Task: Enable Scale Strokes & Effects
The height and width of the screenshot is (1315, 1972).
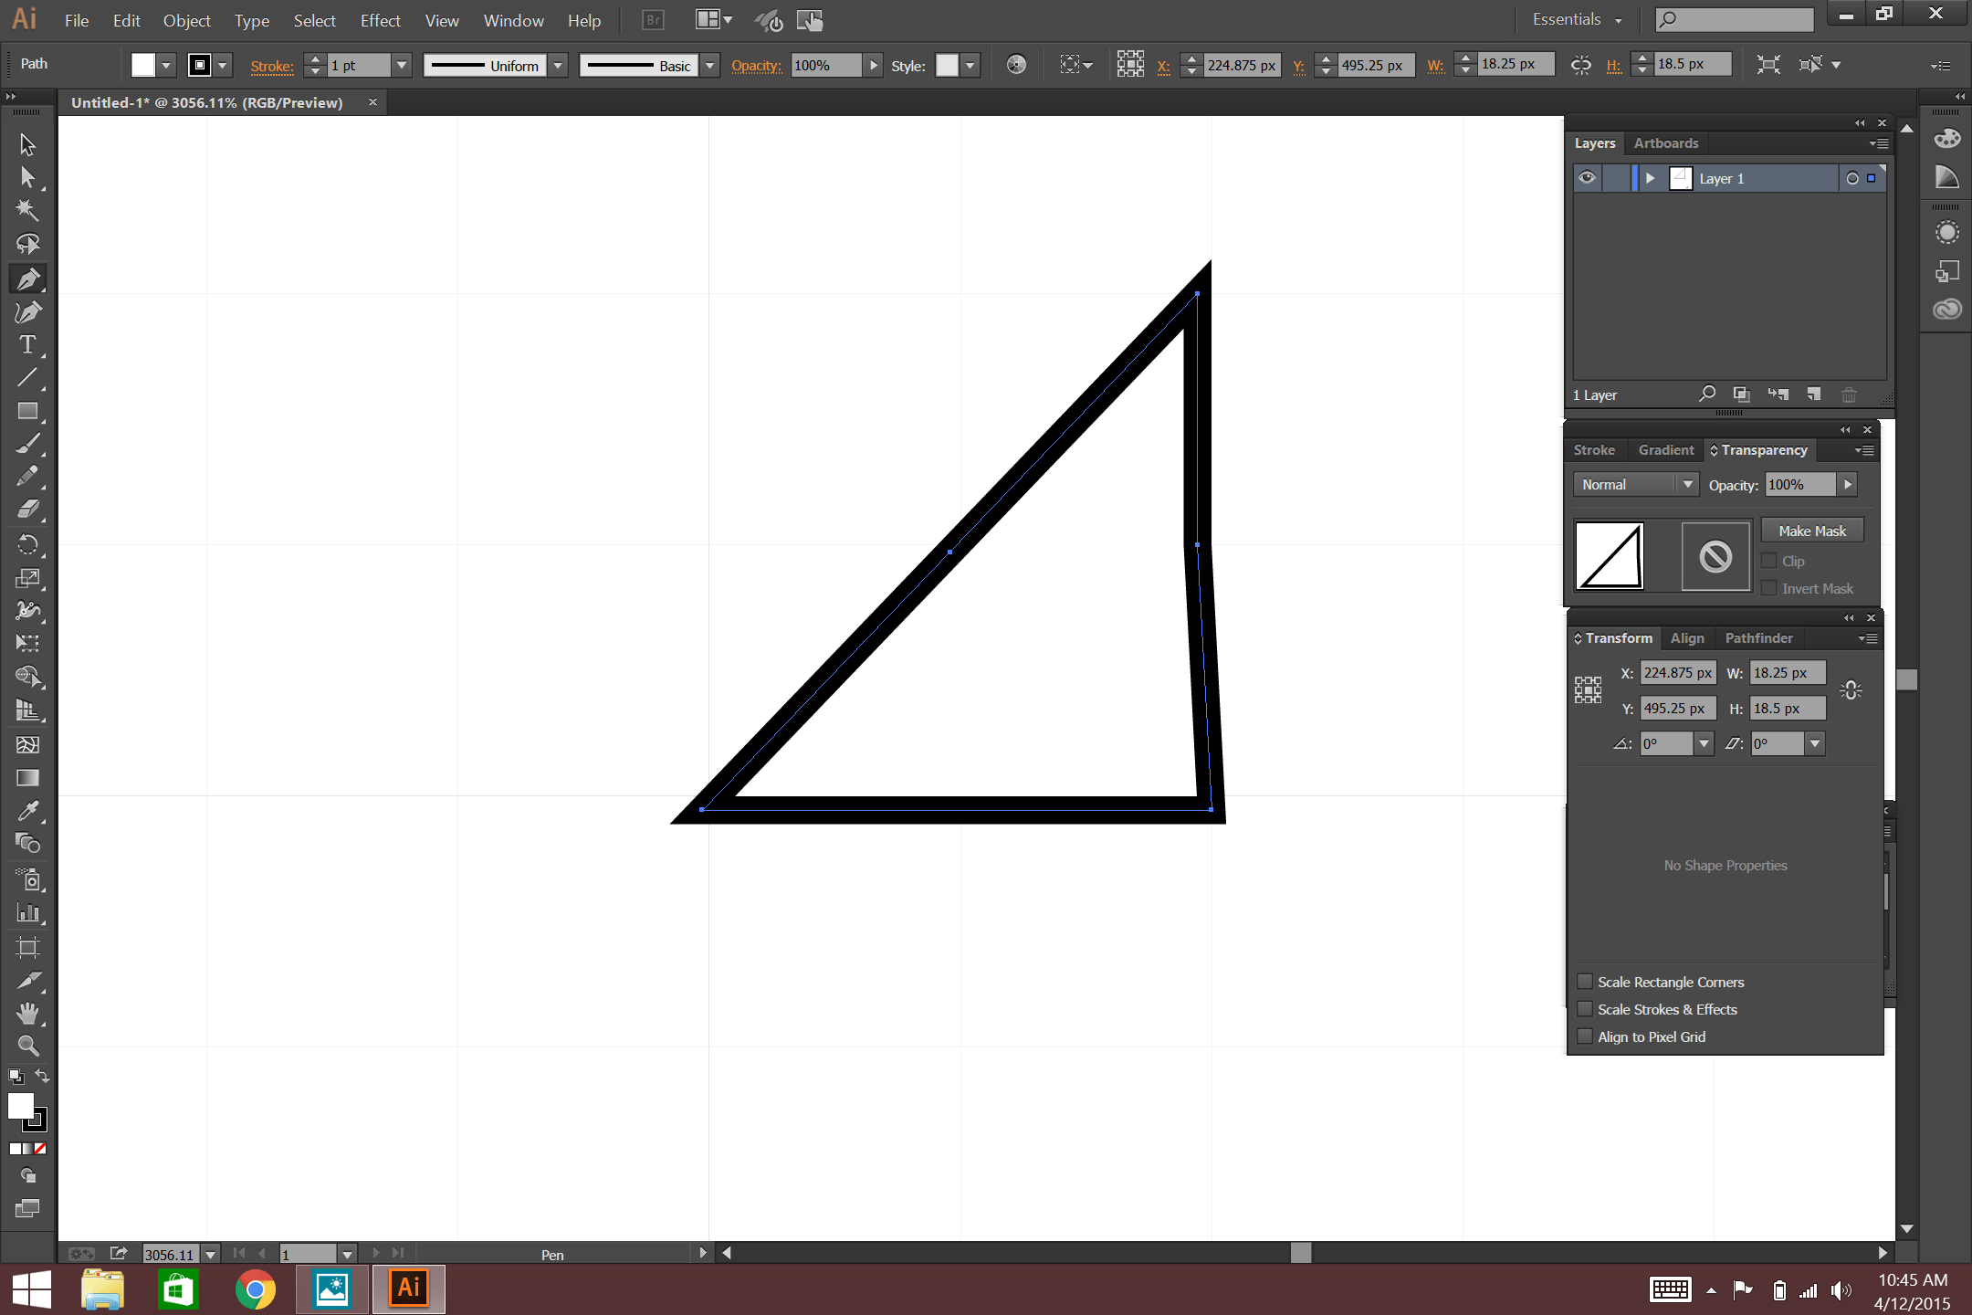Action: pos(1587,1009)
